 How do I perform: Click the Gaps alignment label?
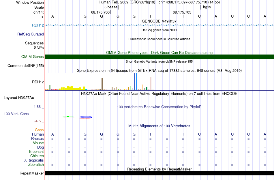tap(39, 130)
